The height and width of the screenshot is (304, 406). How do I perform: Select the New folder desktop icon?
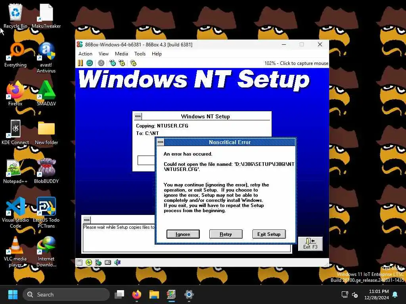[x=46, y=132]
